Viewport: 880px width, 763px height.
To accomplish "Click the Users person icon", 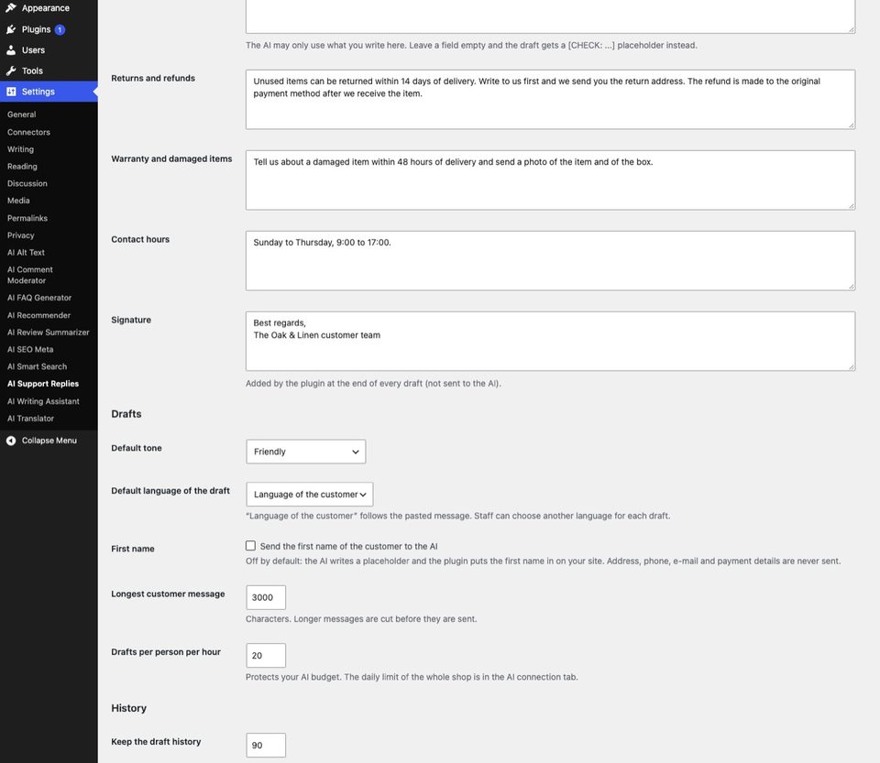I will point(11,49).
